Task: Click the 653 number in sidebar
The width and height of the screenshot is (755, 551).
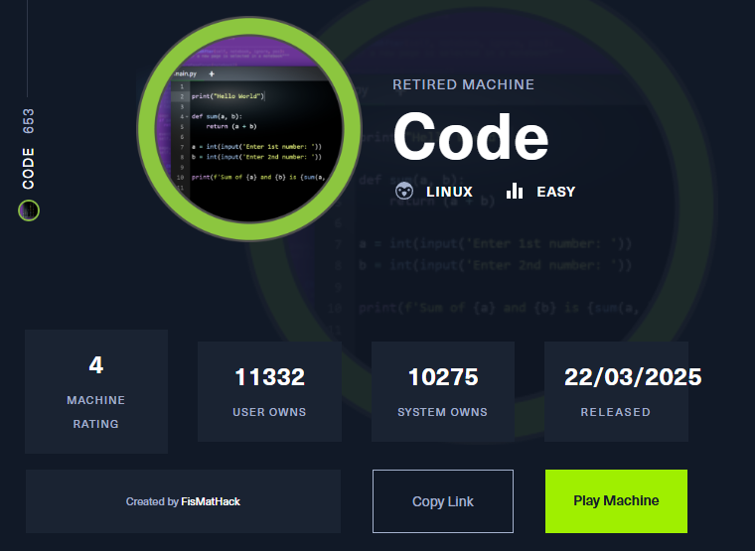Action: 29,120
